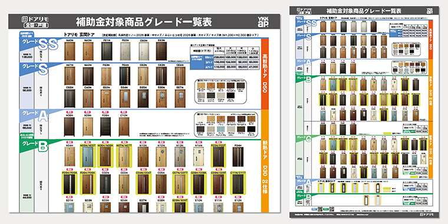The width and height of the screenshot is (448, 224).
Task: Click the orange 高断熱ドア D50 side tab
Action: coord(265,74)
